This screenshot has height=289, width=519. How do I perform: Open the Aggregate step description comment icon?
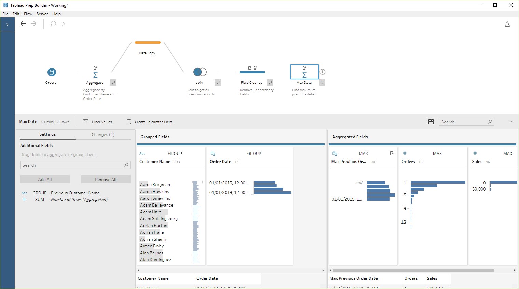[x=113, y=82]
